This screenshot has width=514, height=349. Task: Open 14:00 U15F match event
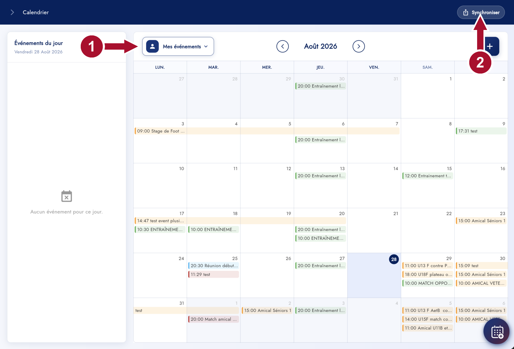pyautogui.click(x=428, y=319)
